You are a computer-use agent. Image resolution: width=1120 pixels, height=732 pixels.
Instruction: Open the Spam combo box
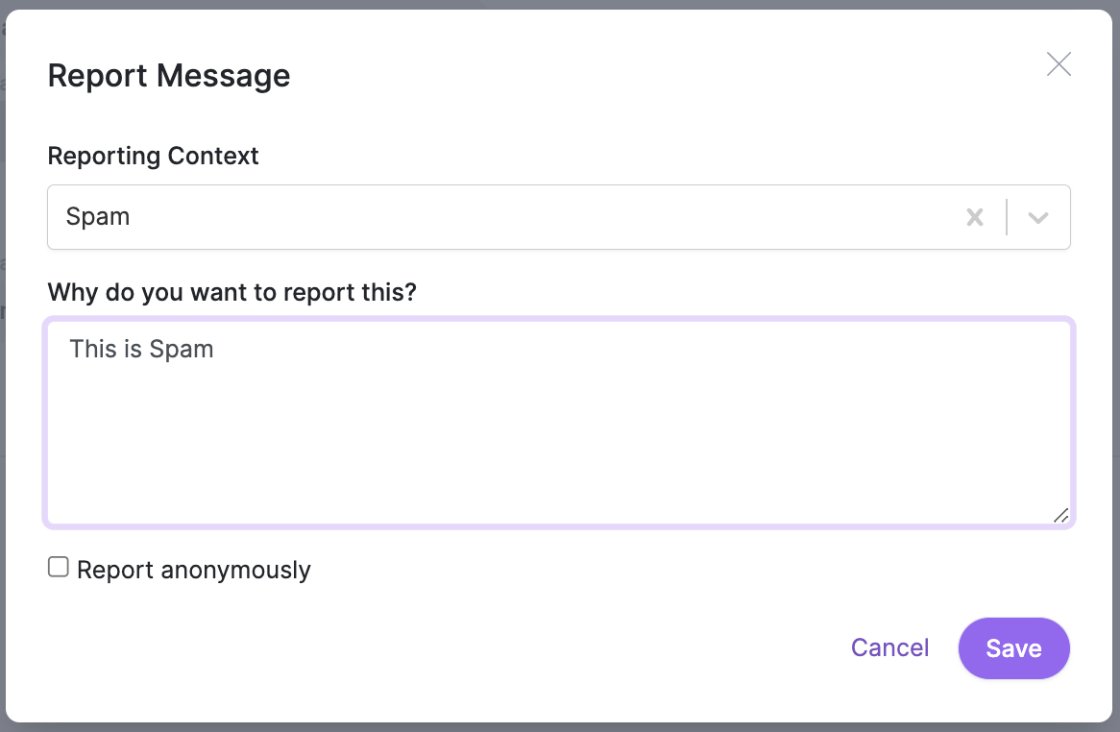pyautogui.click(x=559, y=217)
